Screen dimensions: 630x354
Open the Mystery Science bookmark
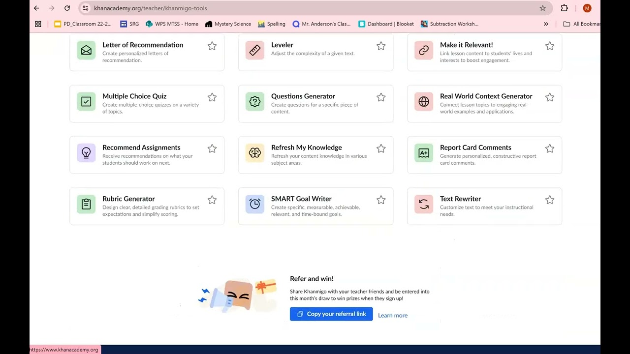click(x=228, y=24)
